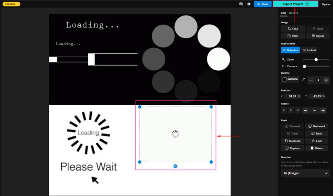The height and width of the screenshot is (196, 333).
Task: Pick outline color with eyedropper tool
Action: coord(303,79)
